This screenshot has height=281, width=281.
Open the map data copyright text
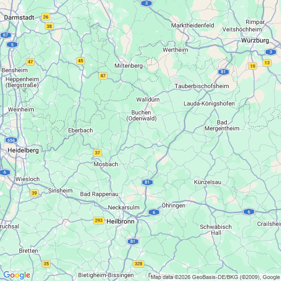215,277
